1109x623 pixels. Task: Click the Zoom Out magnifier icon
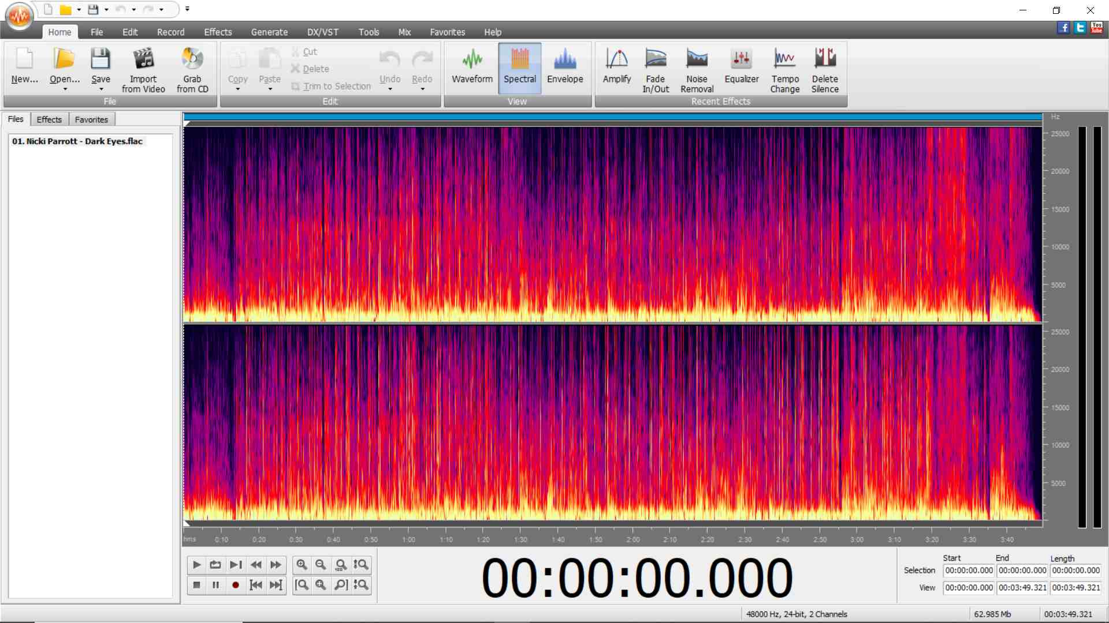pos(321,565)
